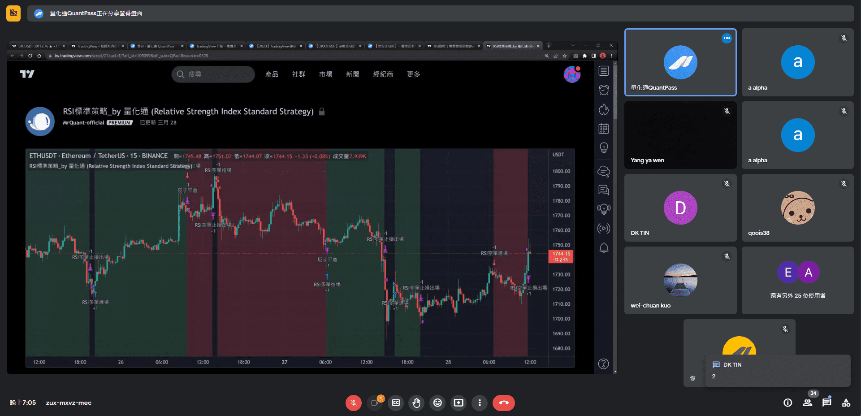Image resolution: width=861 pixels, height=416 pixels.
Task: Open a new browser tab
Action: tap(549, 46)
